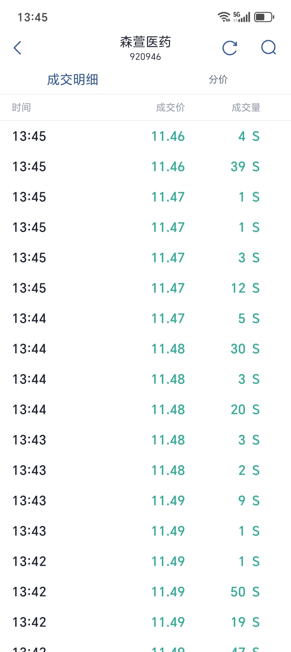Tap the 森萱医药 stock title

coord(145,42)
